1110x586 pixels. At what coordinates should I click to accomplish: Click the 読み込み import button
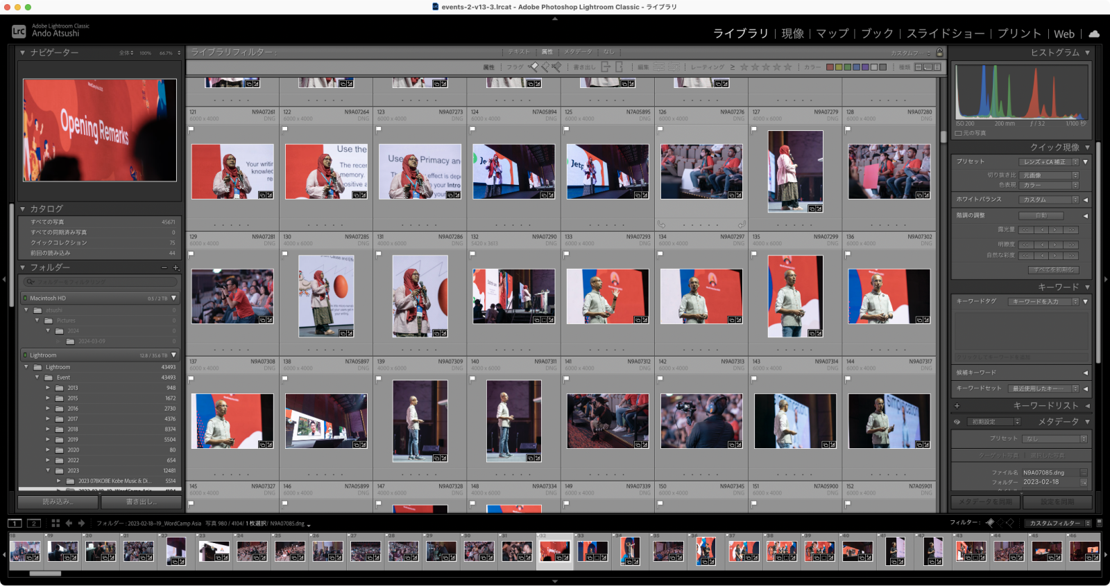58,501
